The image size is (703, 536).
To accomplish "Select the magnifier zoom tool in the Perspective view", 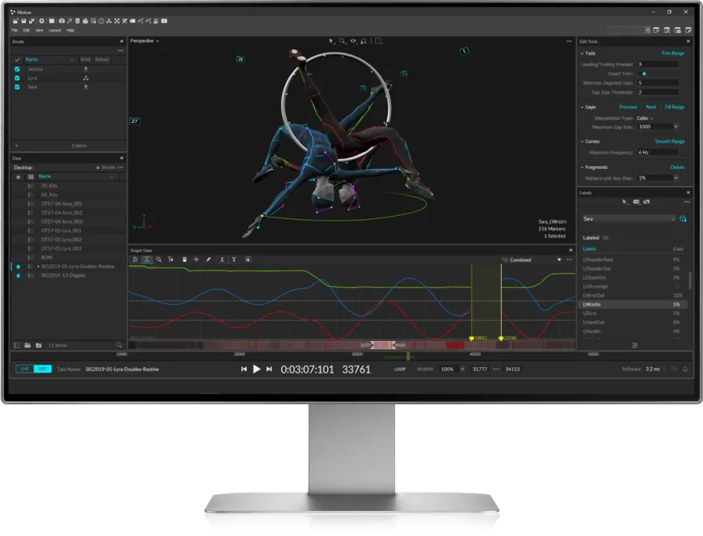I will (342, 40).
